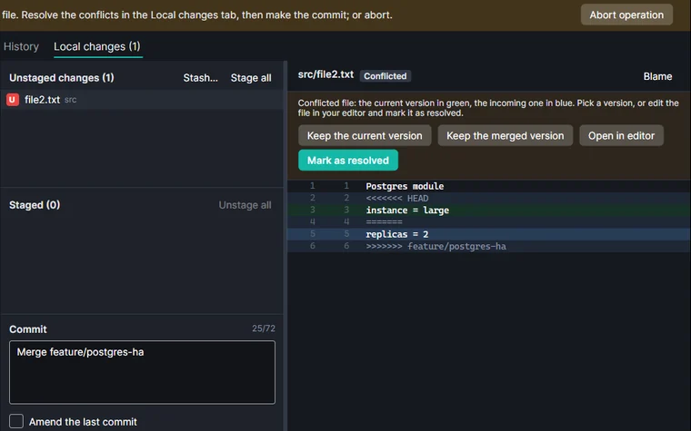
Task: Click the Staged (0) heading
Action: click(x=35, y=205)
